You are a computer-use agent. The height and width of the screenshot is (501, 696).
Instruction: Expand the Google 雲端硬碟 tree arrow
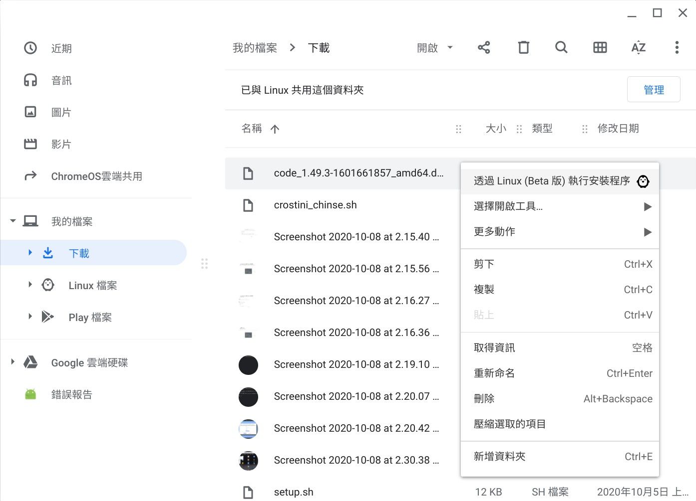pos(12,362)
